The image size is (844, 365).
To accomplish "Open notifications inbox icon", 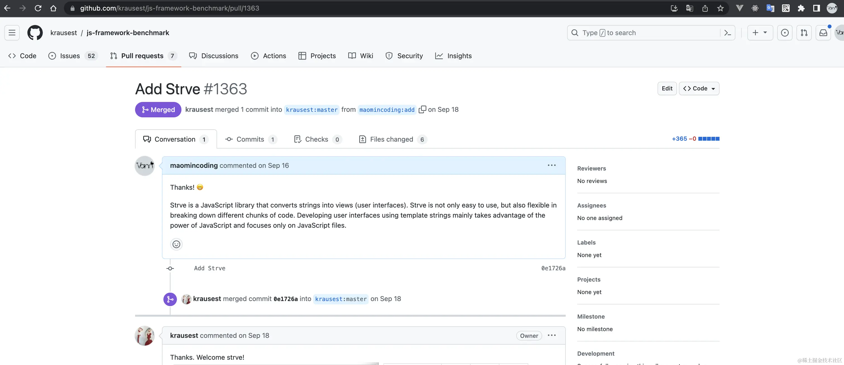I will coord(823,33).
